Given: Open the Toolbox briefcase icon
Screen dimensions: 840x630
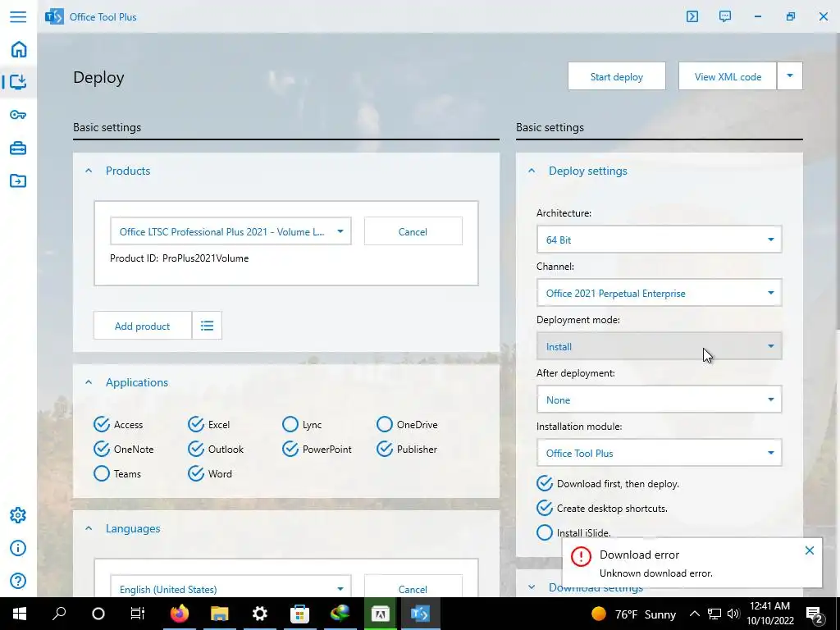Looking at the screenshot, I should pyautogui.click(x=18, y=148).
